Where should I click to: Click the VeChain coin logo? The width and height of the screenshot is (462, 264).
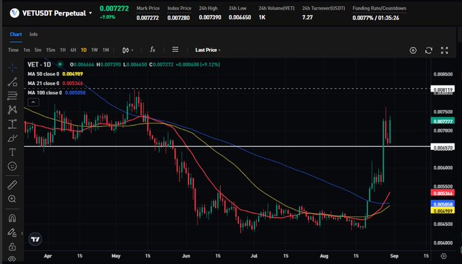tap(14, 13)
